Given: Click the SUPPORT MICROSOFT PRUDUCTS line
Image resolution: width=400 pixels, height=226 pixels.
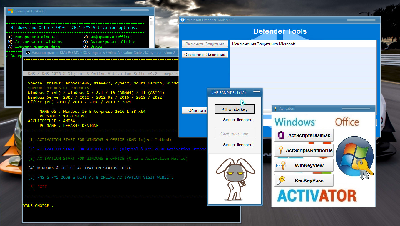Looking at the screenshot, I should [58, 88].
